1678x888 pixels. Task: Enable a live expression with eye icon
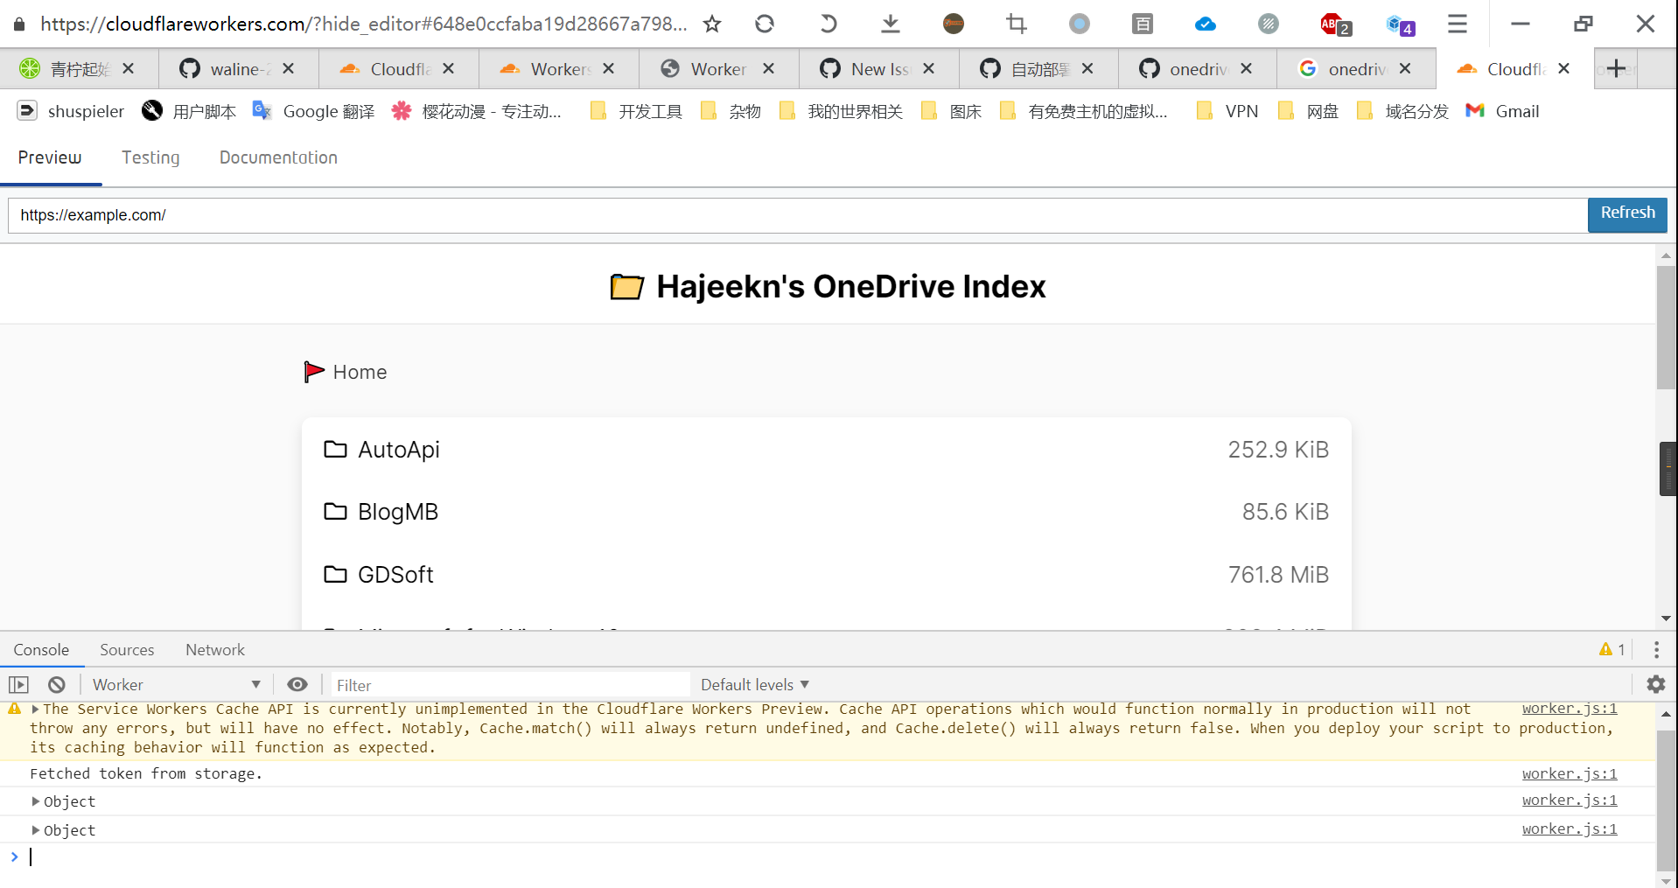[297, 684]
